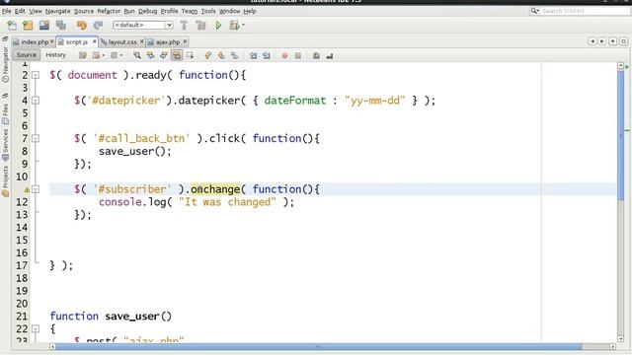
Task: Toggle bookmark using editor toolbar icon
Action: tap(234, 55)
